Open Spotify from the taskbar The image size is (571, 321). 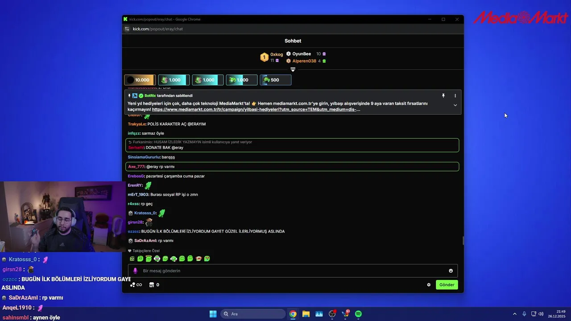(x=358, y=314)
